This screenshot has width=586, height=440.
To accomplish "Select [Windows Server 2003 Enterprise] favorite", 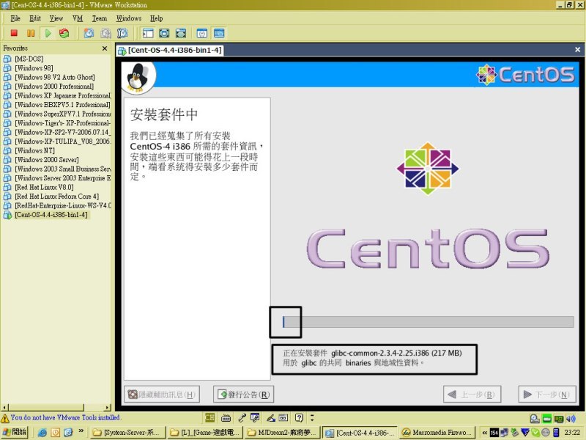I will [x=63, y=178].
